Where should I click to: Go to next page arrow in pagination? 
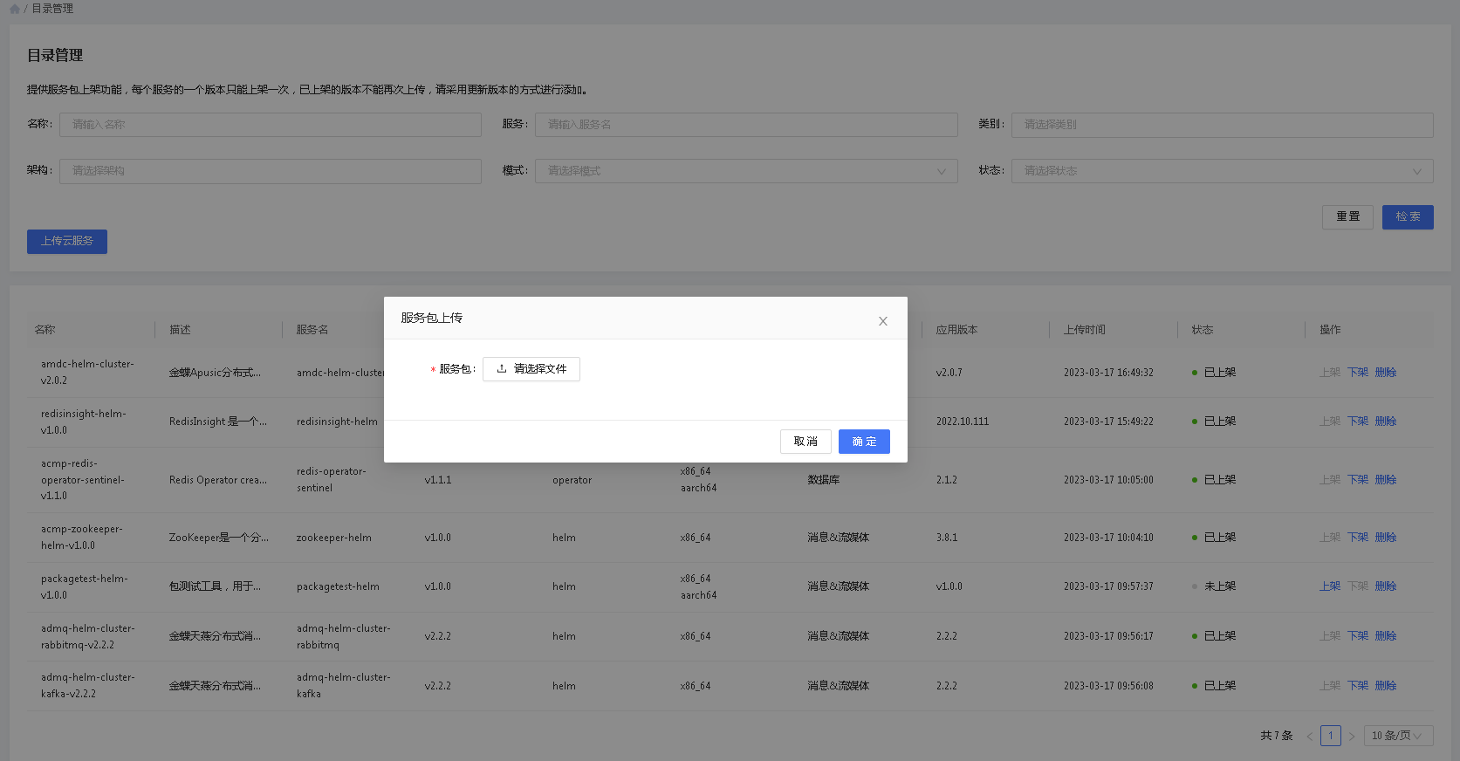coord(1352,737)
